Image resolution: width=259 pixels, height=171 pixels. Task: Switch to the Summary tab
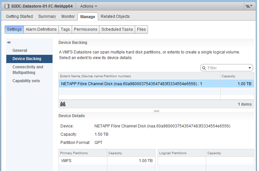coord(47,17)
